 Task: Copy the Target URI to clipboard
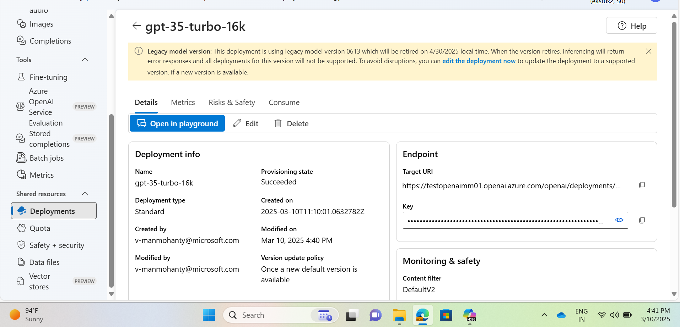click(642, 185)
